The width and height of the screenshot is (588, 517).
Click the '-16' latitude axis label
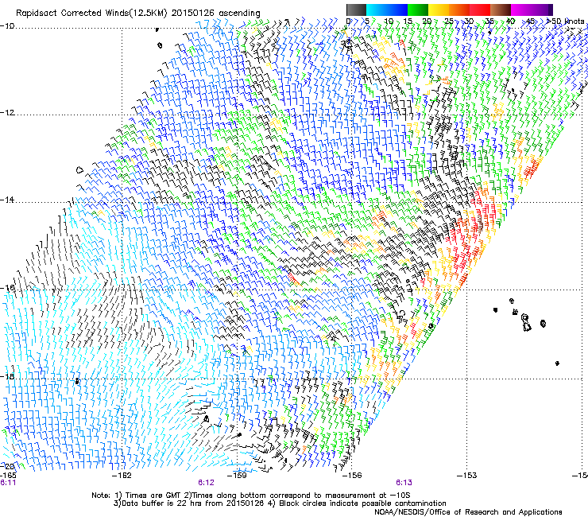tap(7, 288)
